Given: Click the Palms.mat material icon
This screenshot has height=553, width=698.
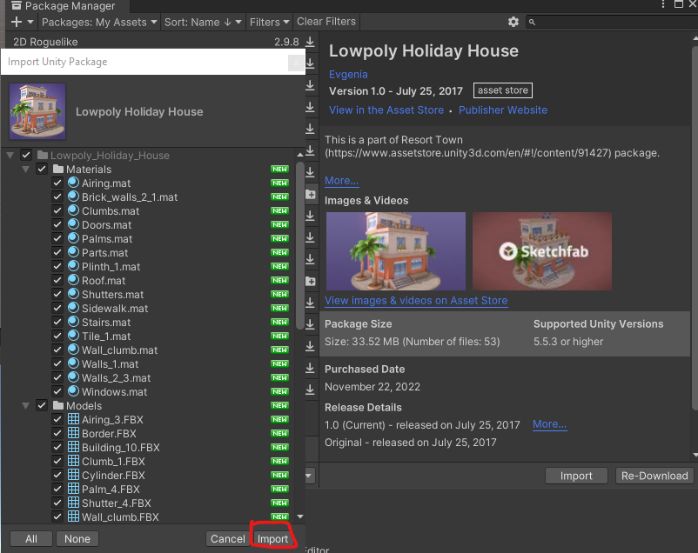Looking at the screenshot, I should [x=73, y=238].
